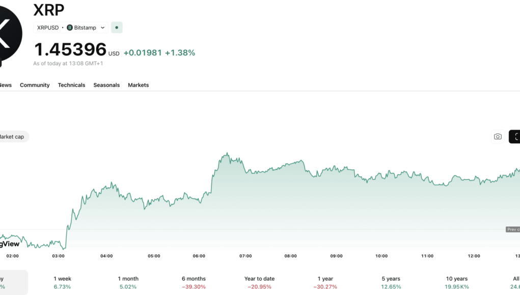Go to the Seasonals tab
The image size is (520, 295).
pyautogui.click(x=106, y=85)
